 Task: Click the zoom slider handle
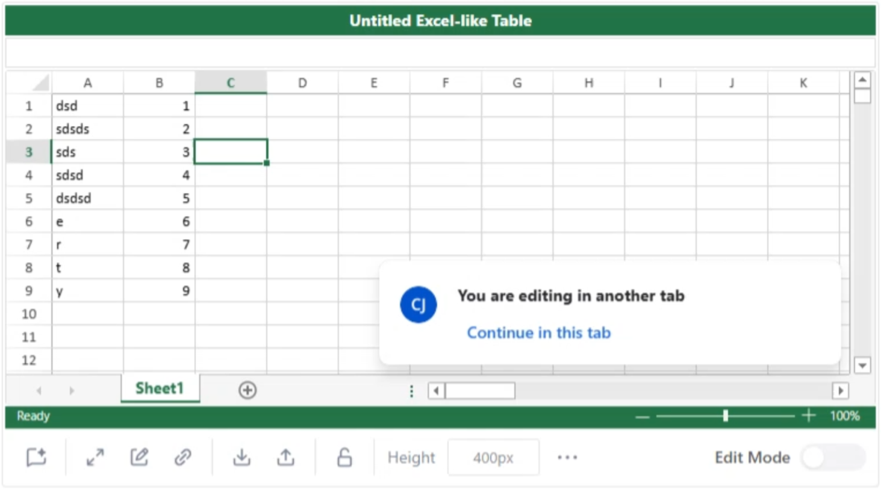(x=726, y=416)
